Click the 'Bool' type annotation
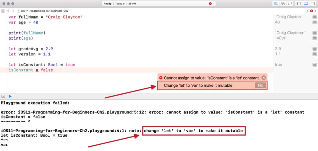 click(x=53, y=65)
